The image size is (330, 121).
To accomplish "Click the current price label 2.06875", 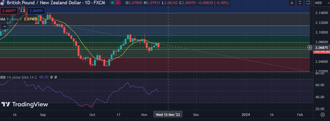I will tap(321, 47).
